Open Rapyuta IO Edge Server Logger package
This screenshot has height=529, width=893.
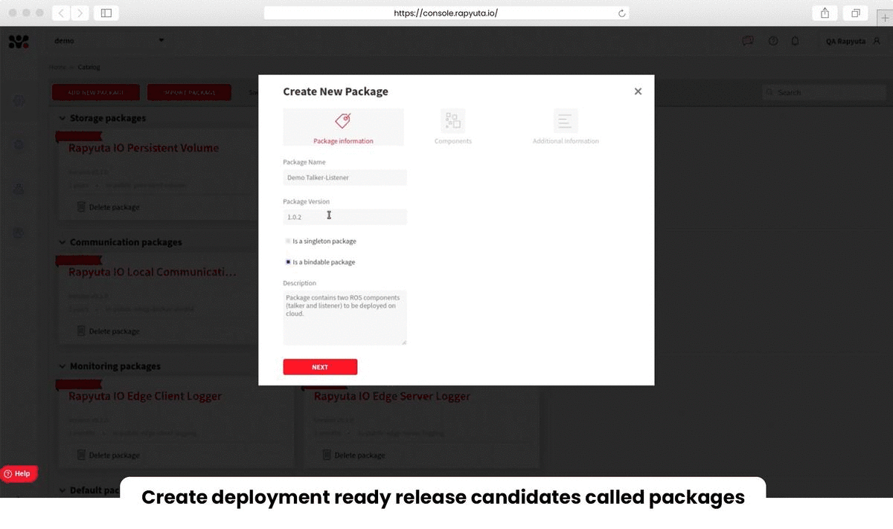click(392, 396)
